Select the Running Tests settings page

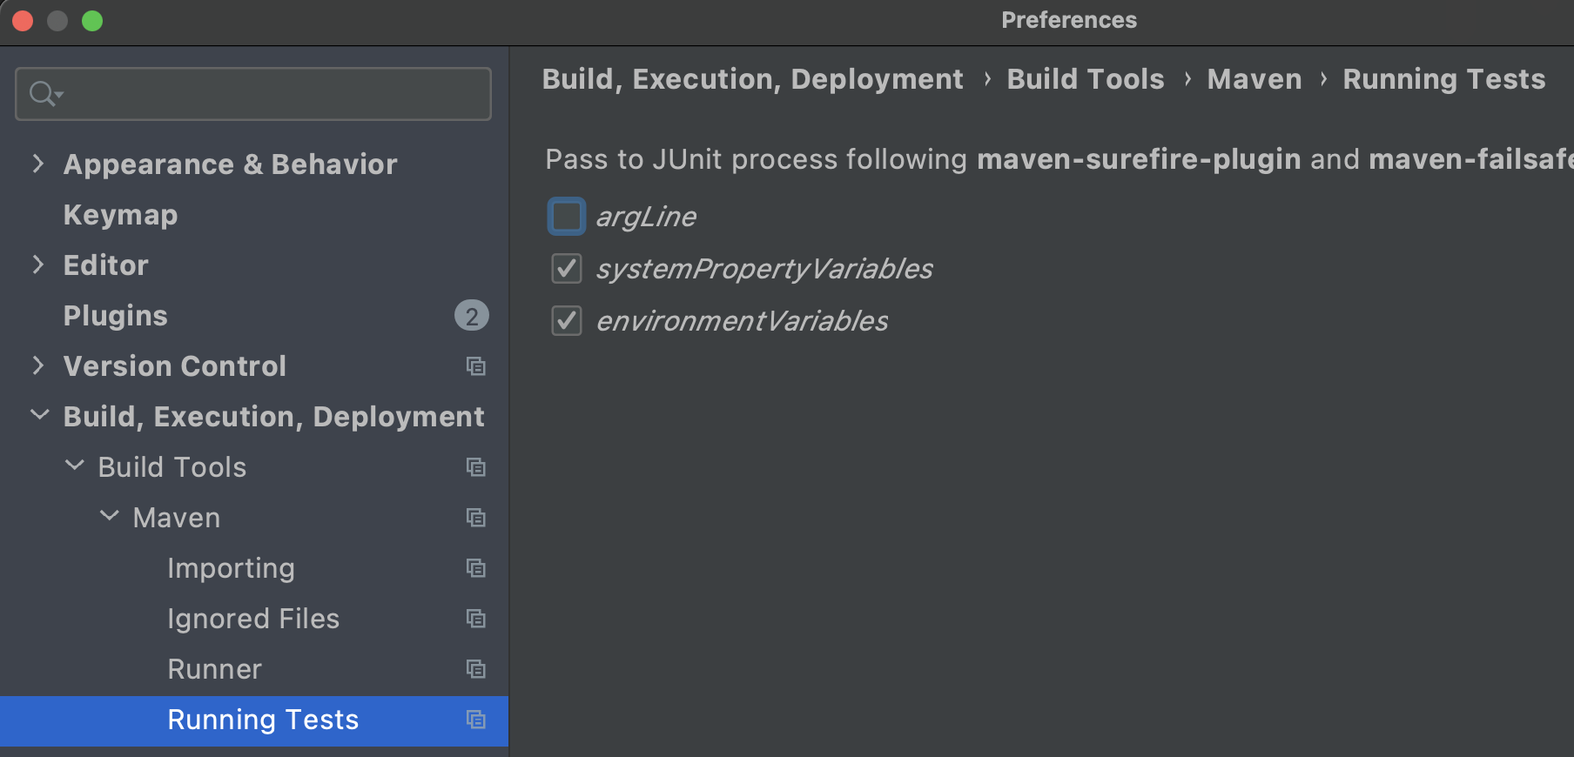click(x=263, y=720)
